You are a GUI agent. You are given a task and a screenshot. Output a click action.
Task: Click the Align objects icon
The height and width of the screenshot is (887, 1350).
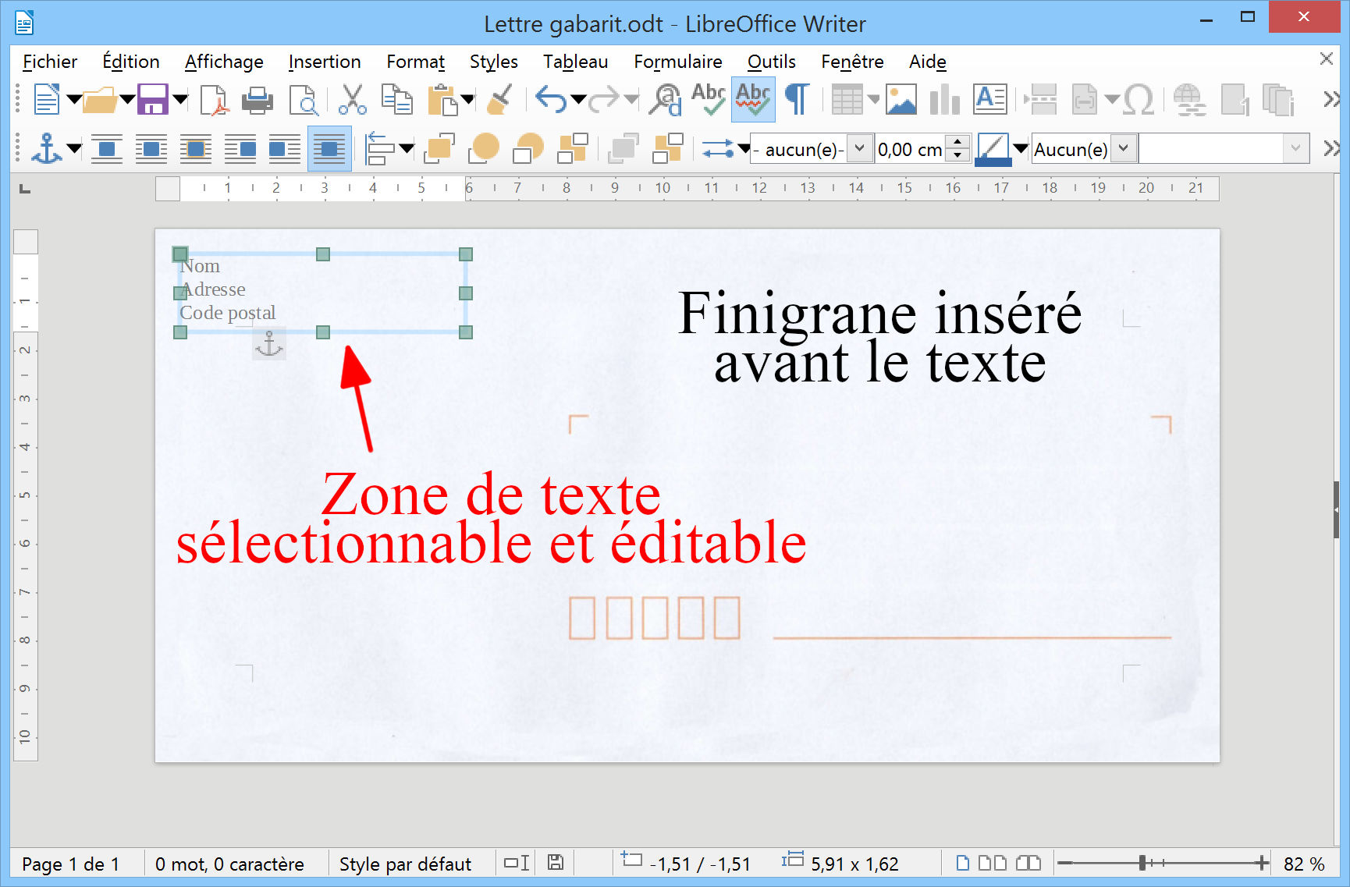(x=380, y=148)
